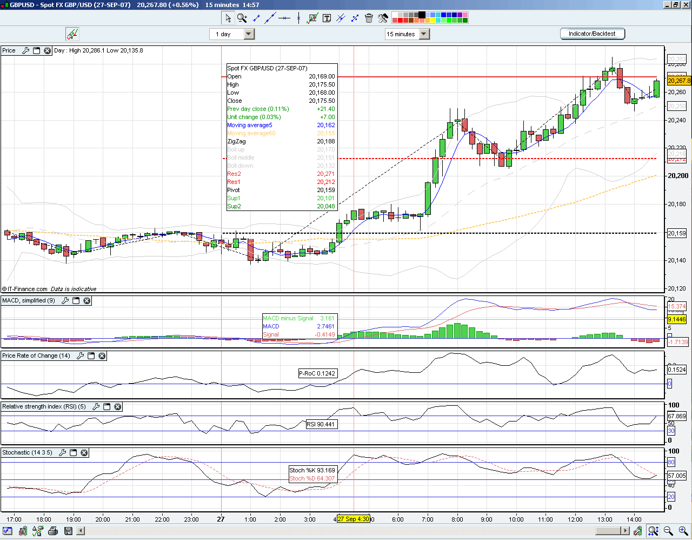Select the extended trend line tool

(270, 18)
